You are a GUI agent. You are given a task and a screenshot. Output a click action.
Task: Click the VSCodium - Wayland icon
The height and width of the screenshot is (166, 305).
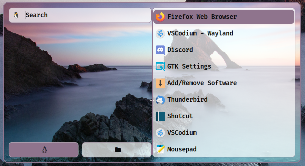click(160, 33)
